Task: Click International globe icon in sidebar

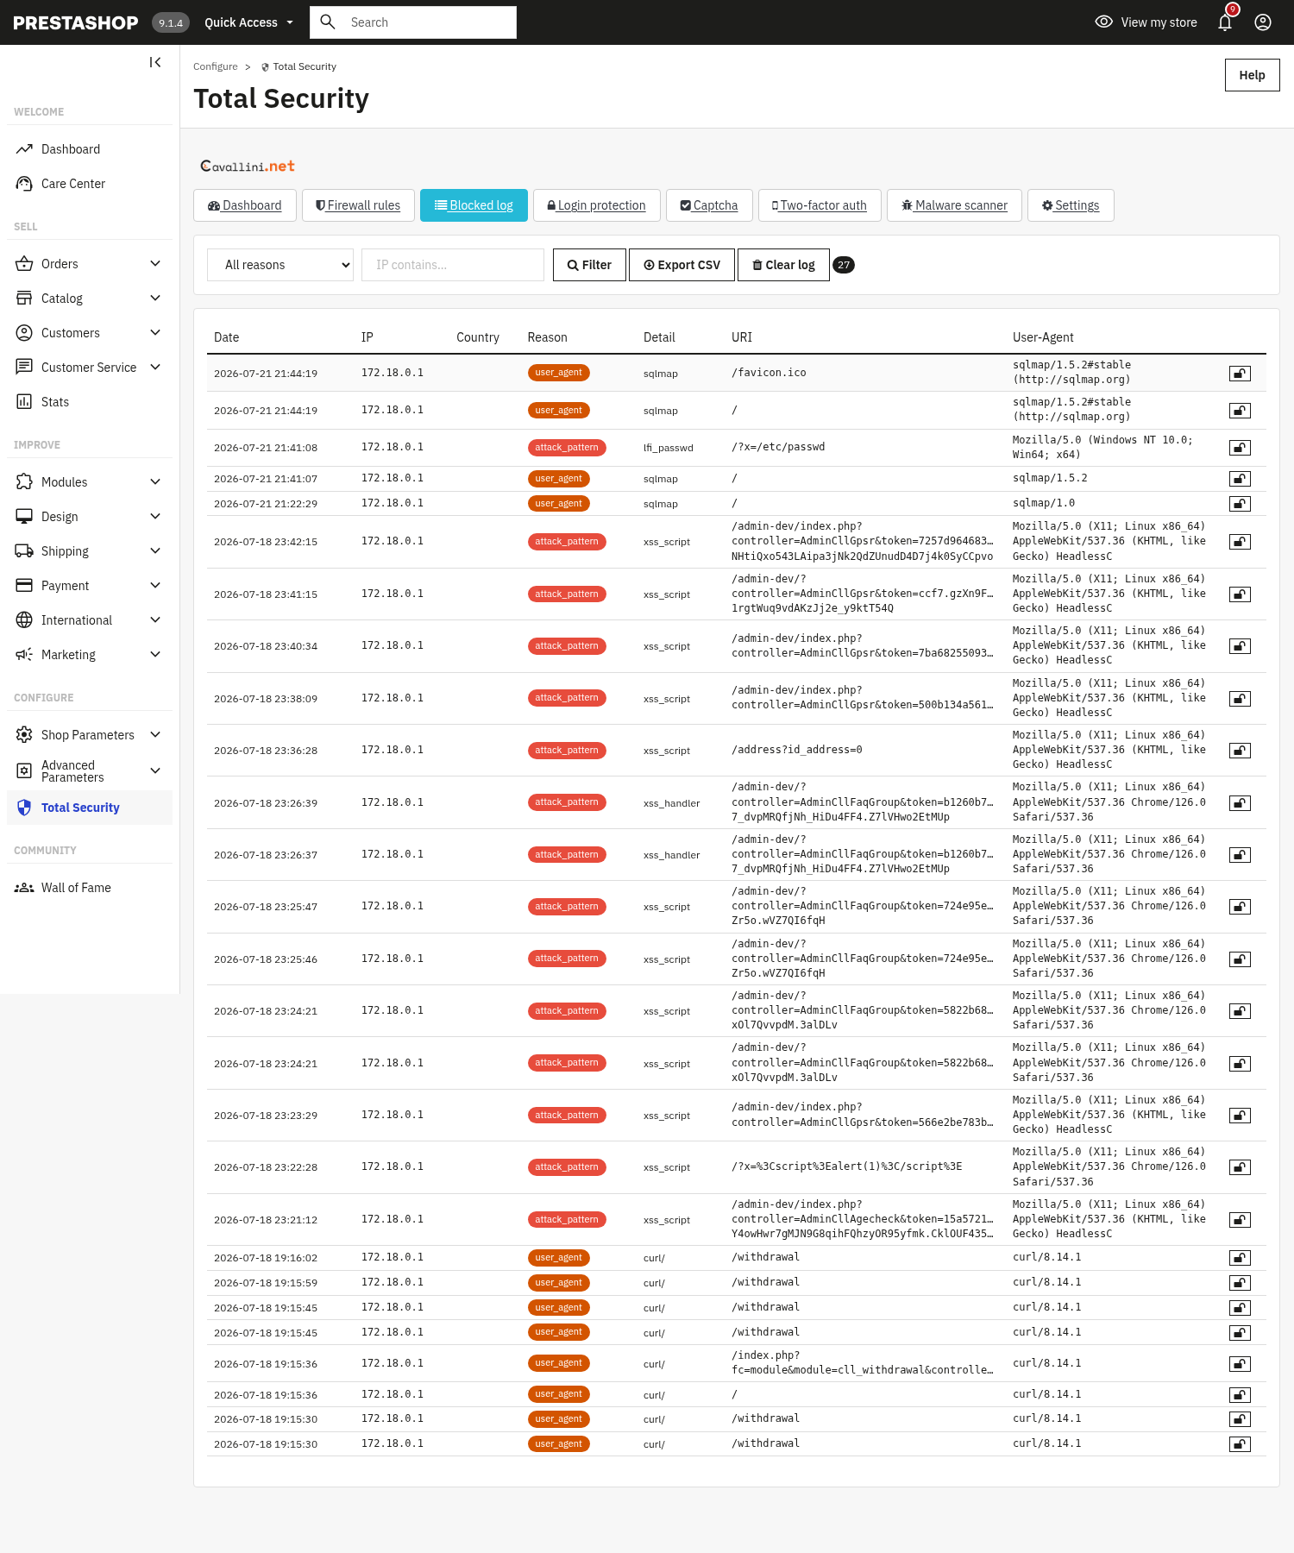Action: (24, 620)
